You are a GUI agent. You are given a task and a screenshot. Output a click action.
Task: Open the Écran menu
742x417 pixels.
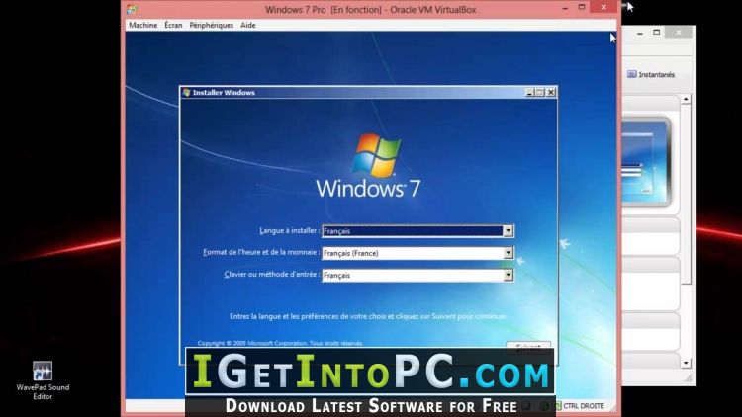tap(173, 25)
